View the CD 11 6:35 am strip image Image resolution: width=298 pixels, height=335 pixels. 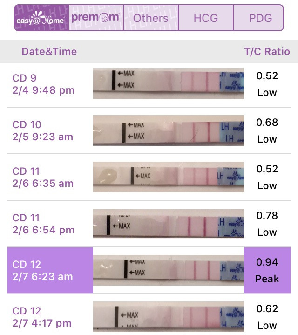[x=169, y=177]
